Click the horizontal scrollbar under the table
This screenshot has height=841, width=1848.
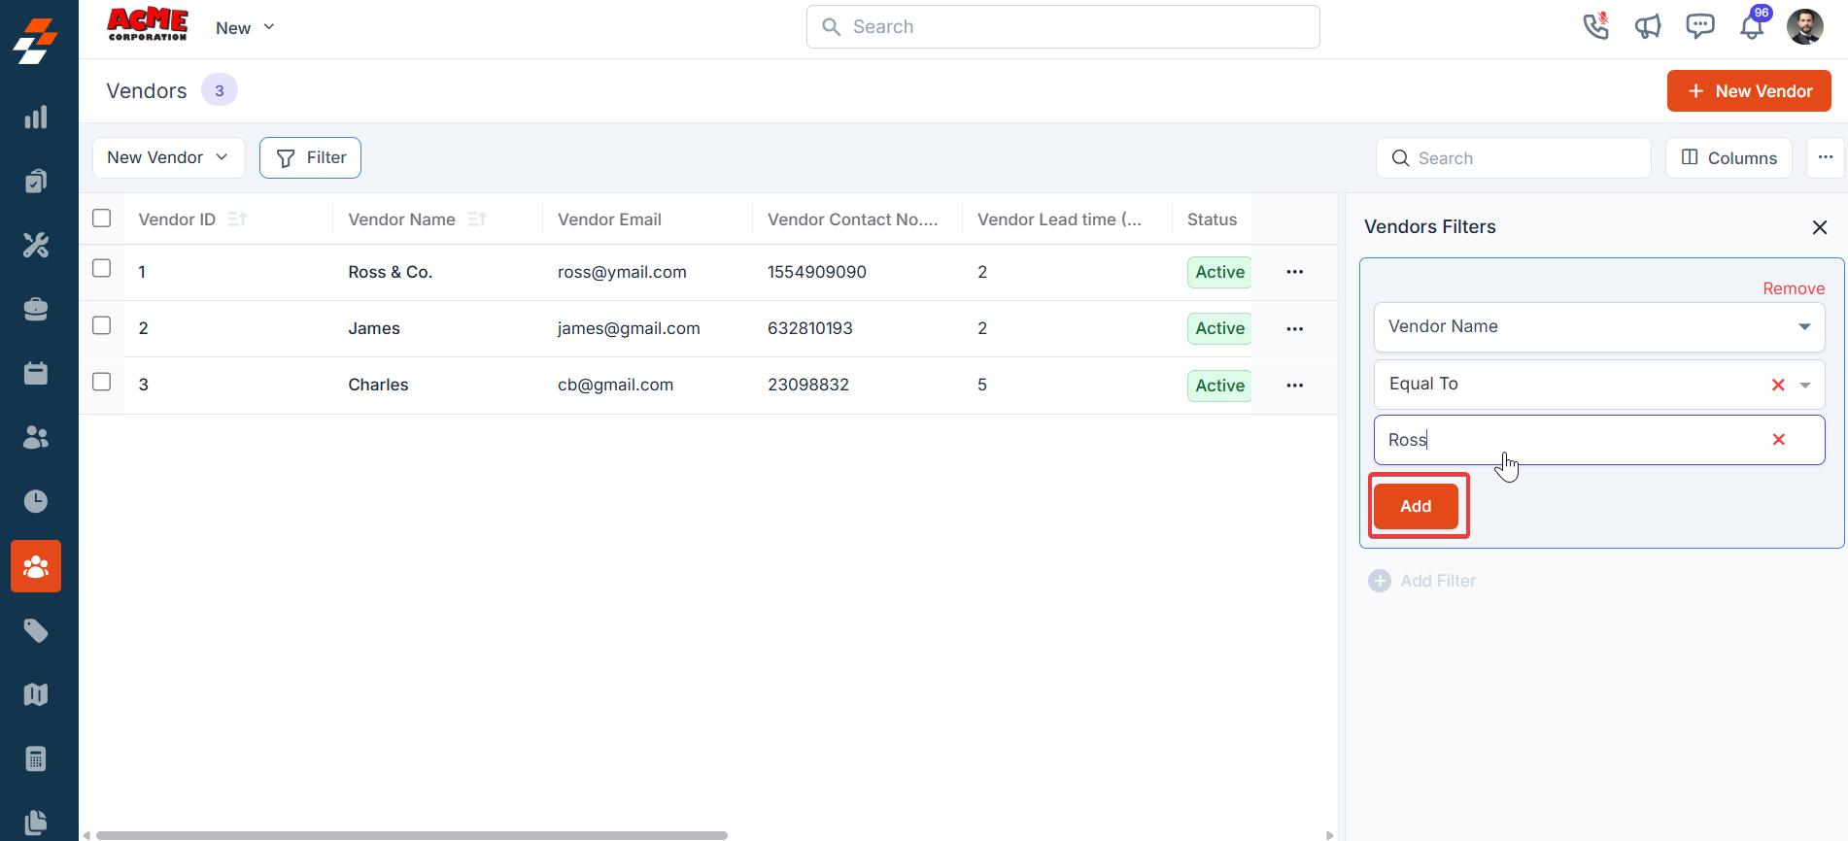point(412,835)
